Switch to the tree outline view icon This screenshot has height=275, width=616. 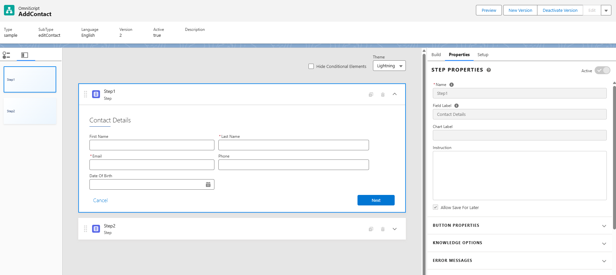click(x=6, y=55)
